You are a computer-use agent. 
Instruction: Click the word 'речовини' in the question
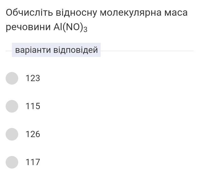point(28,28)
